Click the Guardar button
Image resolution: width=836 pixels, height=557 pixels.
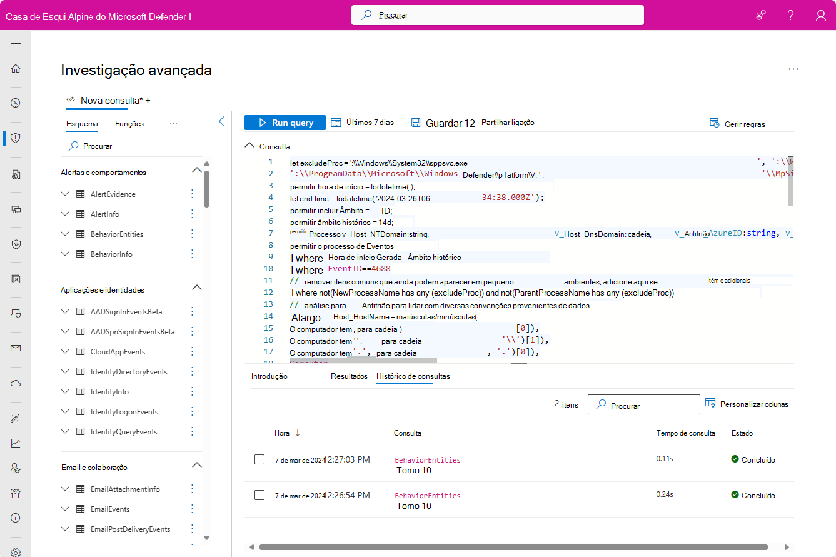coord(443,123)
